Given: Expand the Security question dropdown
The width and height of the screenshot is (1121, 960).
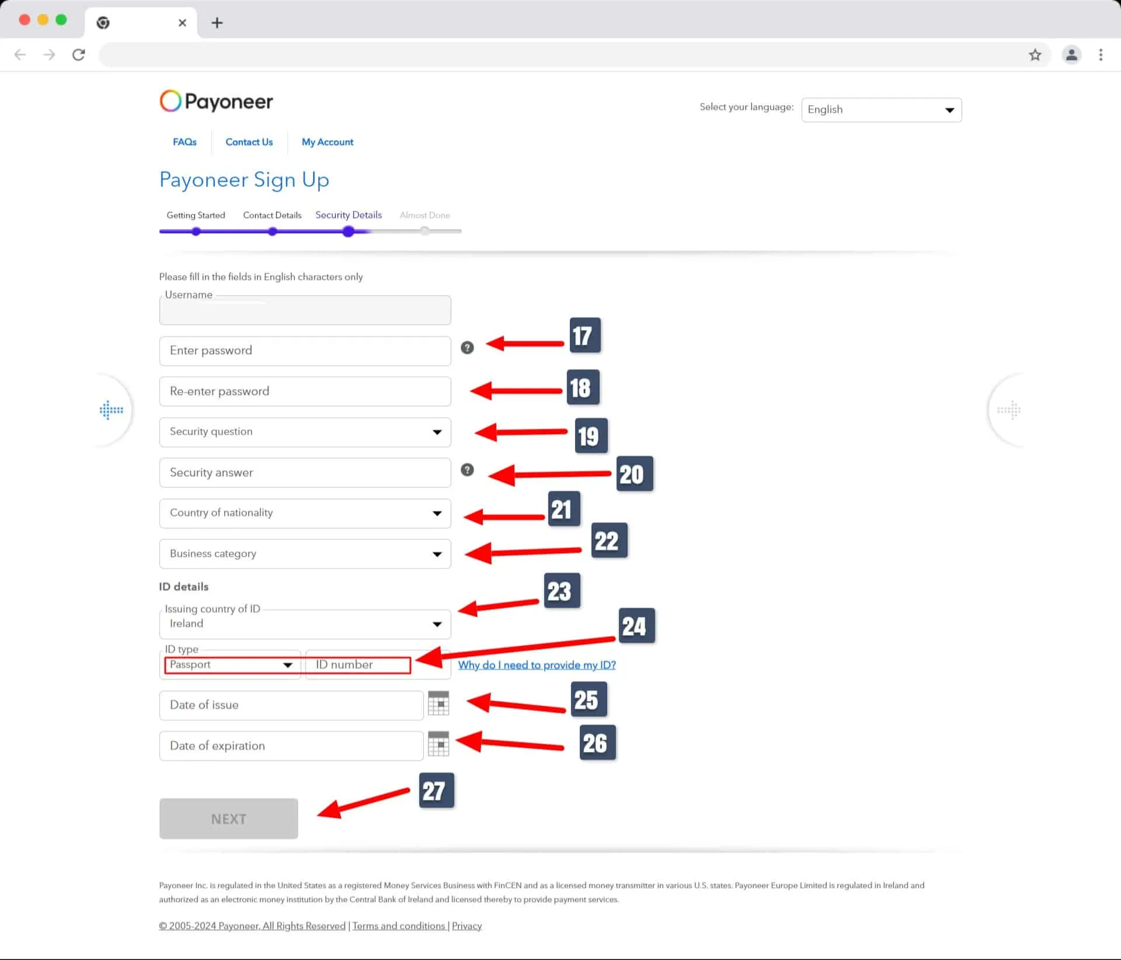Looking at the screenshot, I should coord(305,432).
